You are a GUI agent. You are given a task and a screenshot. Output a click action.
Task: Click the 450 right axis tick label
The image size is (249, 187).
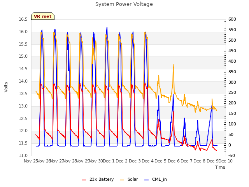click(x=232, y=51)
